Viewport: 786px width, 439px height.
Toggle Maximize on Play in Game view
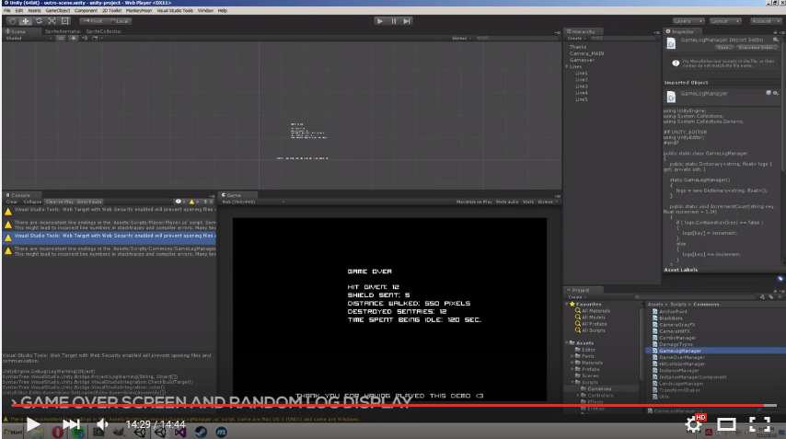[474, 202]
